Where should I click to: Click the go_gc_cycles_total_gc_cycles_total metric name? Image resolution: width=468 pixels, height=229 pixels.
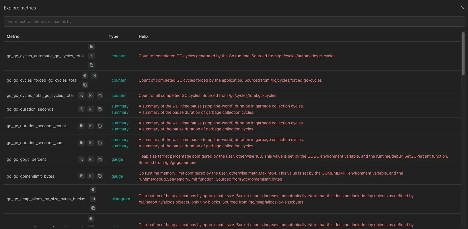(40, 95)
